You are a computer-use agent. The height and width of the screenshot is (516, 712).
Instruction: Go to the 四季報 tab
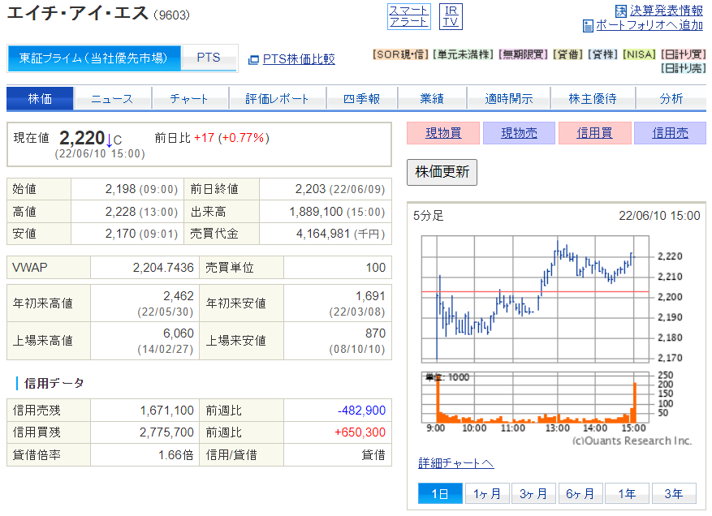pos(361,98)
